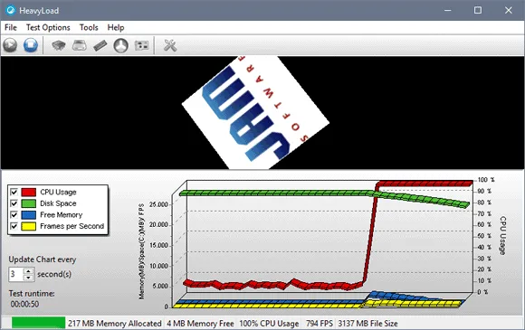Open the Help menu
Image resolution: width=525 pixels, height=330 pixels.
point(116,27)
